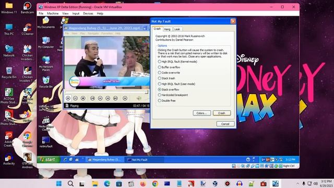Viewport: 334px width, 188px height.
Task: Click the XP tray clock 3:12 PM
Action: (290, 160)
